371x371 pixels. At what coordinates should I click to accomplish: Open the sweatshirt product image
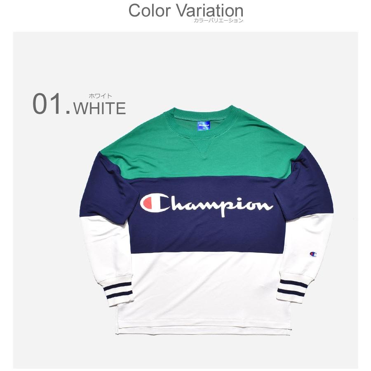207,220
